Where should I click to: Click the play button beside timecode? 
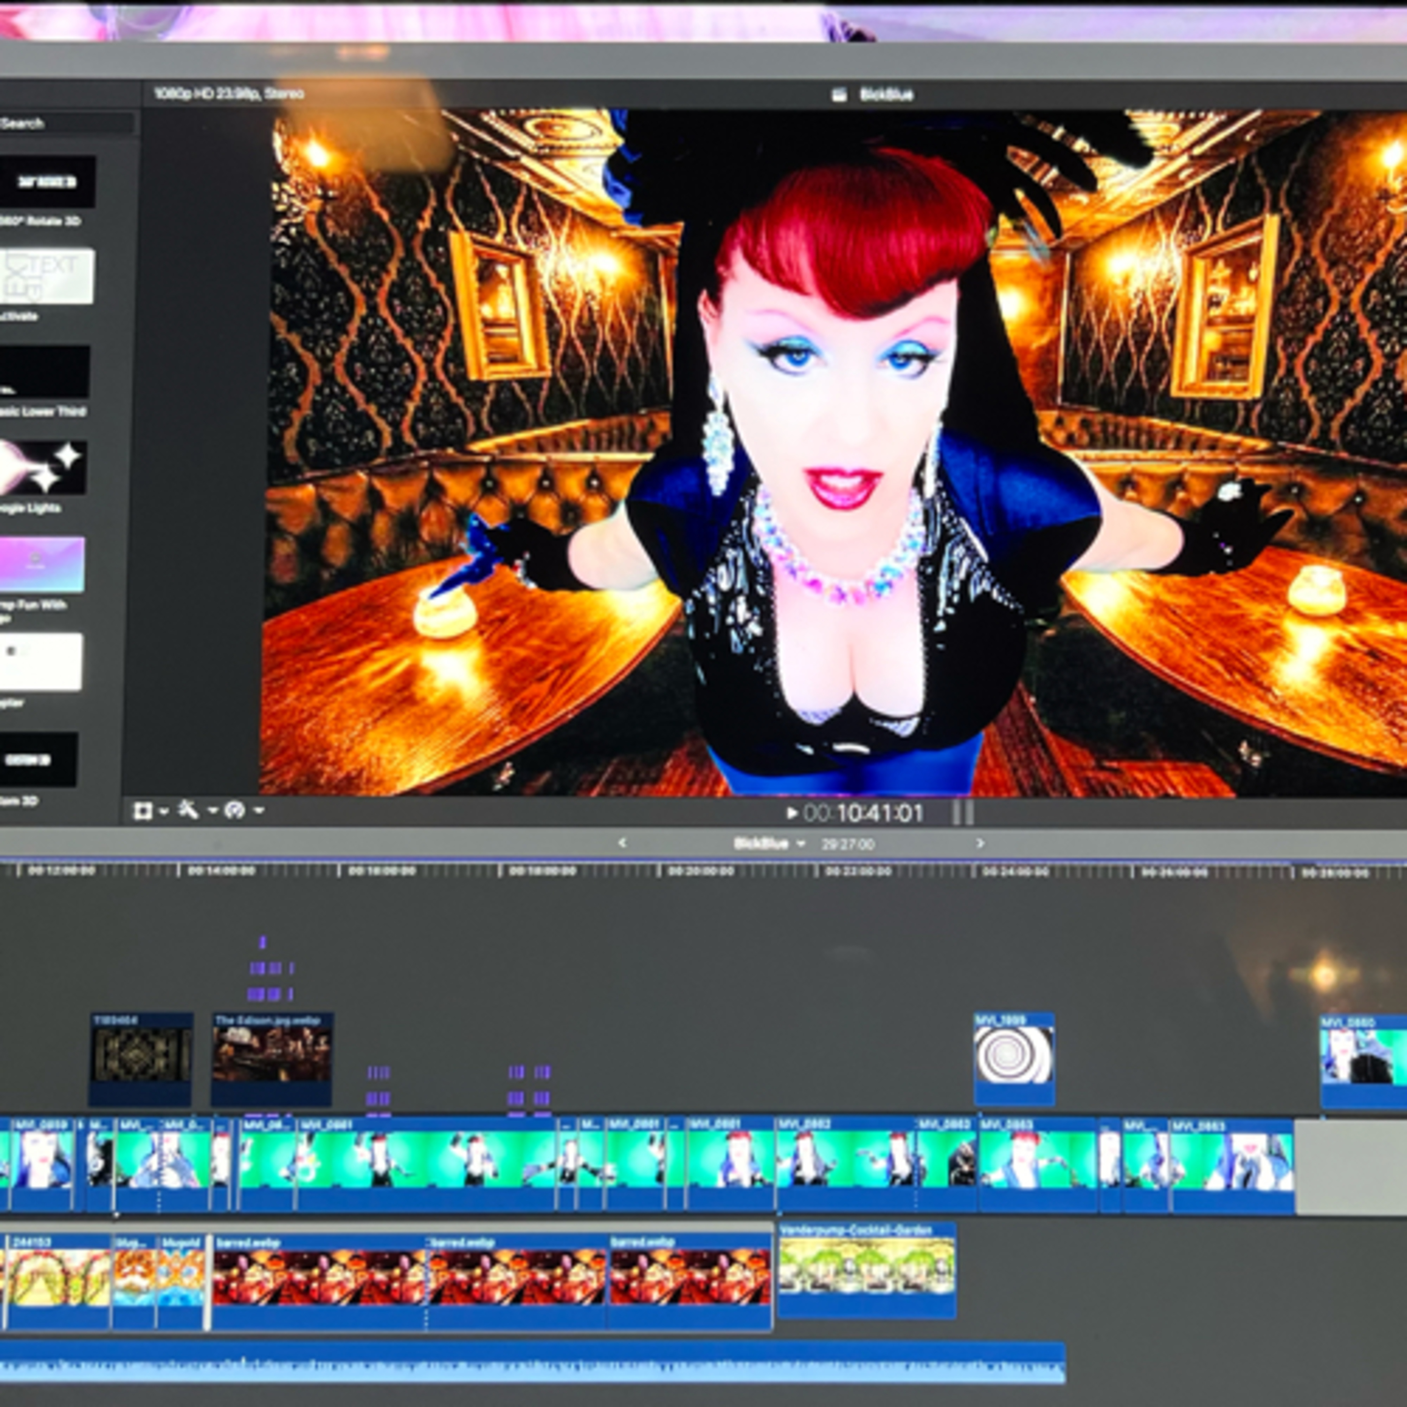(x=792, y=813)
